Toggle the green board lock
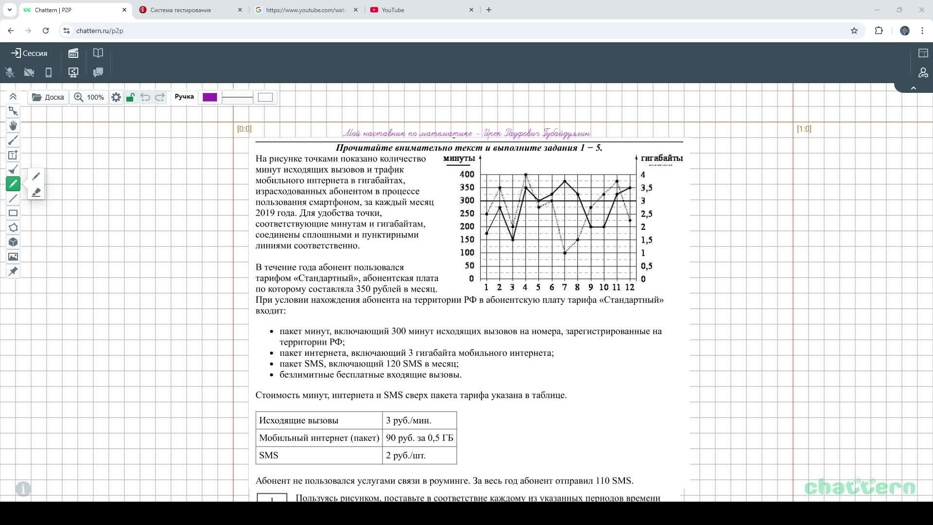Viewport: 933px width, 525px height. point(130,97)
